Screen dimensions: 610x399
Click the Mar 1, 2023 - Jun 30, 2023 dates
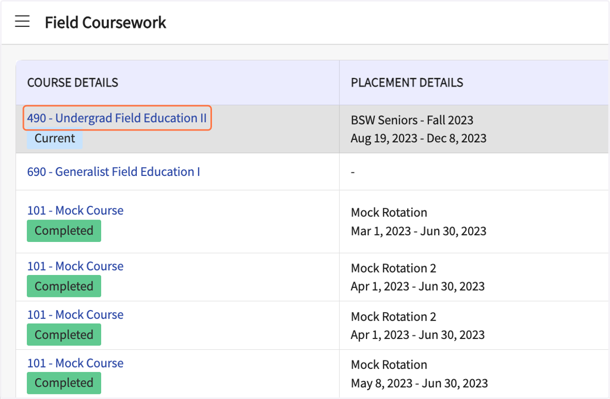click(x=418, y=231)
